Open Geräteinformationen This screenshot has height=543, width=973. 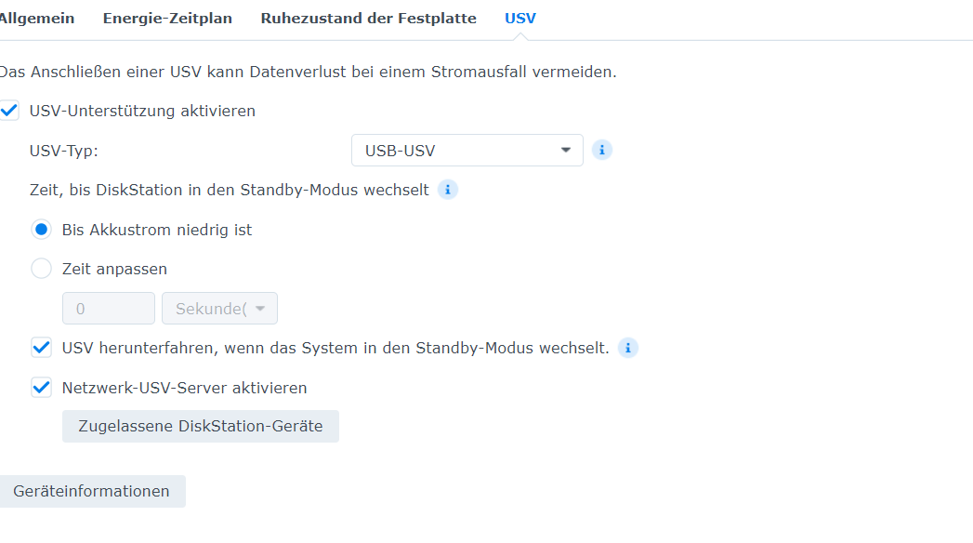pos(91,492)
